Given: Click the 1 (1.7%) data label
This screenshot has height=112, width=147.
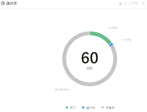Looking at the screenshot, I should (x=127, y=40).
